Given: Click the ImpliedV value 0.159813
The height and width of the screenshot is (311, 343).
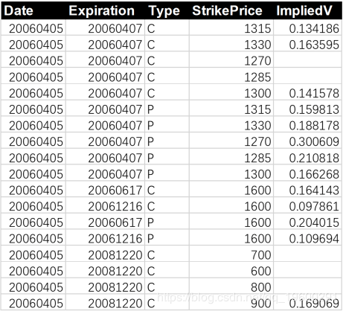Looking at the screenshot, I should 314,109.
